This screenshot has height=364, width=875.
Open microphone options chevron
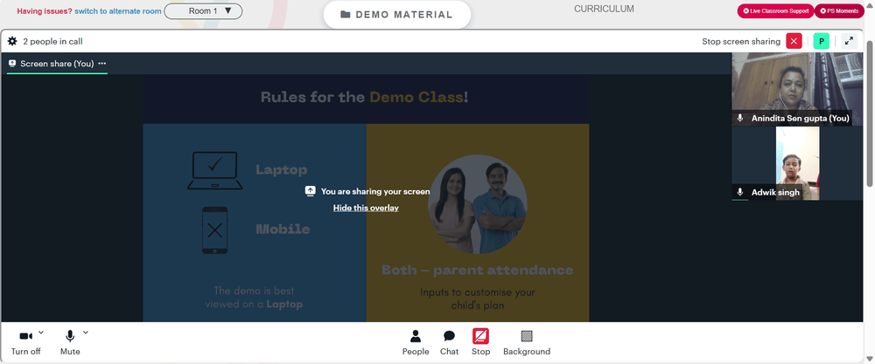coord(86,333)
